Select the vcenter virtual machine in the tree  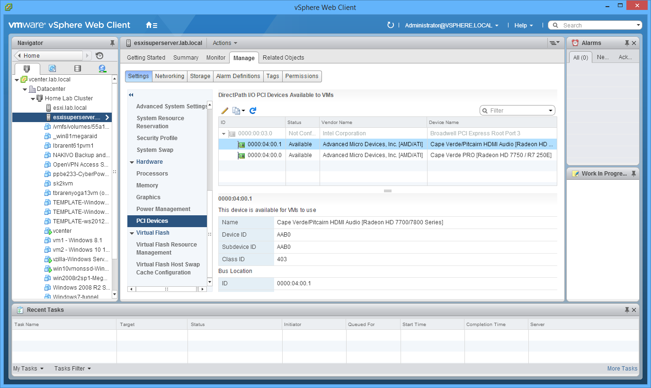(x=62, y=231)
